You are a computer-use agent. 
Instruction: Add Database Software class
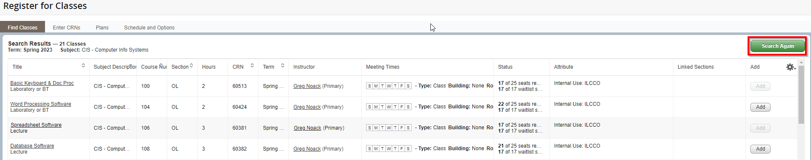pyautogui.click(x=760, y=149)
